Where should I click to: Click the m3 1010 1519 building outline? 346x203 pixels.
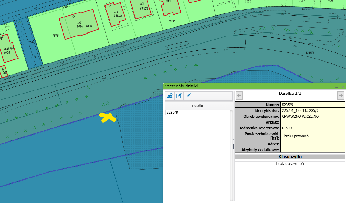coord(79,25)
